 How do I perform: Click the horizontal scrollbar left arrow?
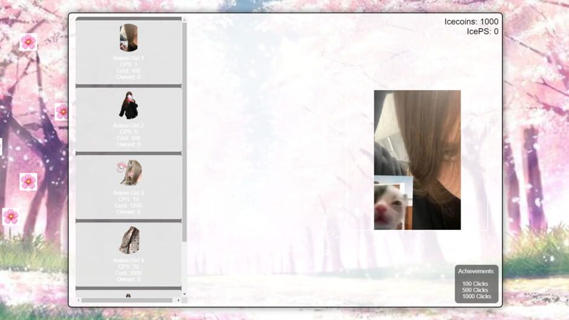79,300
